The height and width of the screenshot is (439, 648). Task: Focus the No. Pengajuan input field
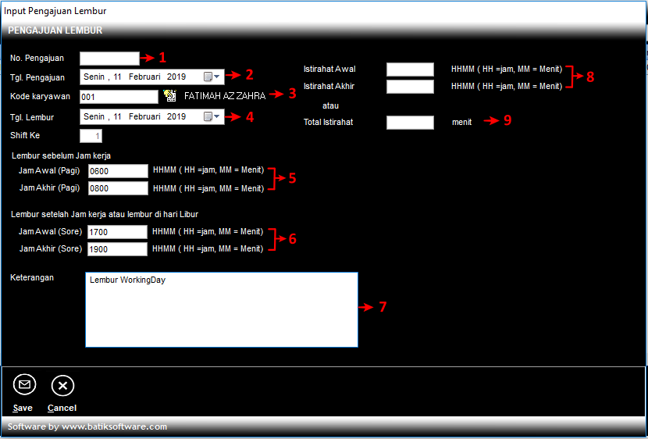(109, 58)
